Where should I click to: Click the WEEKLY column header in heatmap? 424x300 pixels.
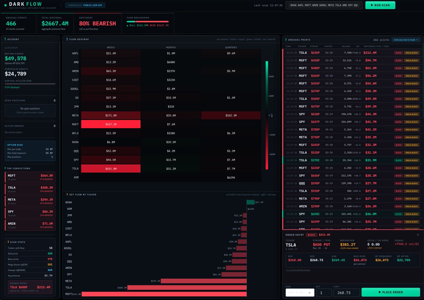[111, 47]
